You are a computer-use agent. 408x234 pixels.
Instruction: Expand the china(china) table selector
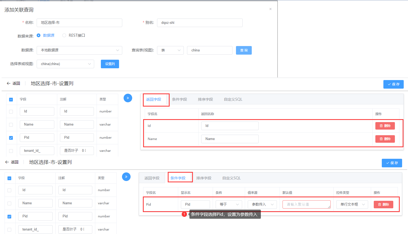click(65, 64)
